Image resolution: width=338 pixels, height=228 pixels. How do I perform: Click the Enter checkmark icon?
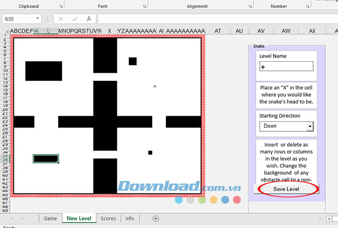[75, 19]
